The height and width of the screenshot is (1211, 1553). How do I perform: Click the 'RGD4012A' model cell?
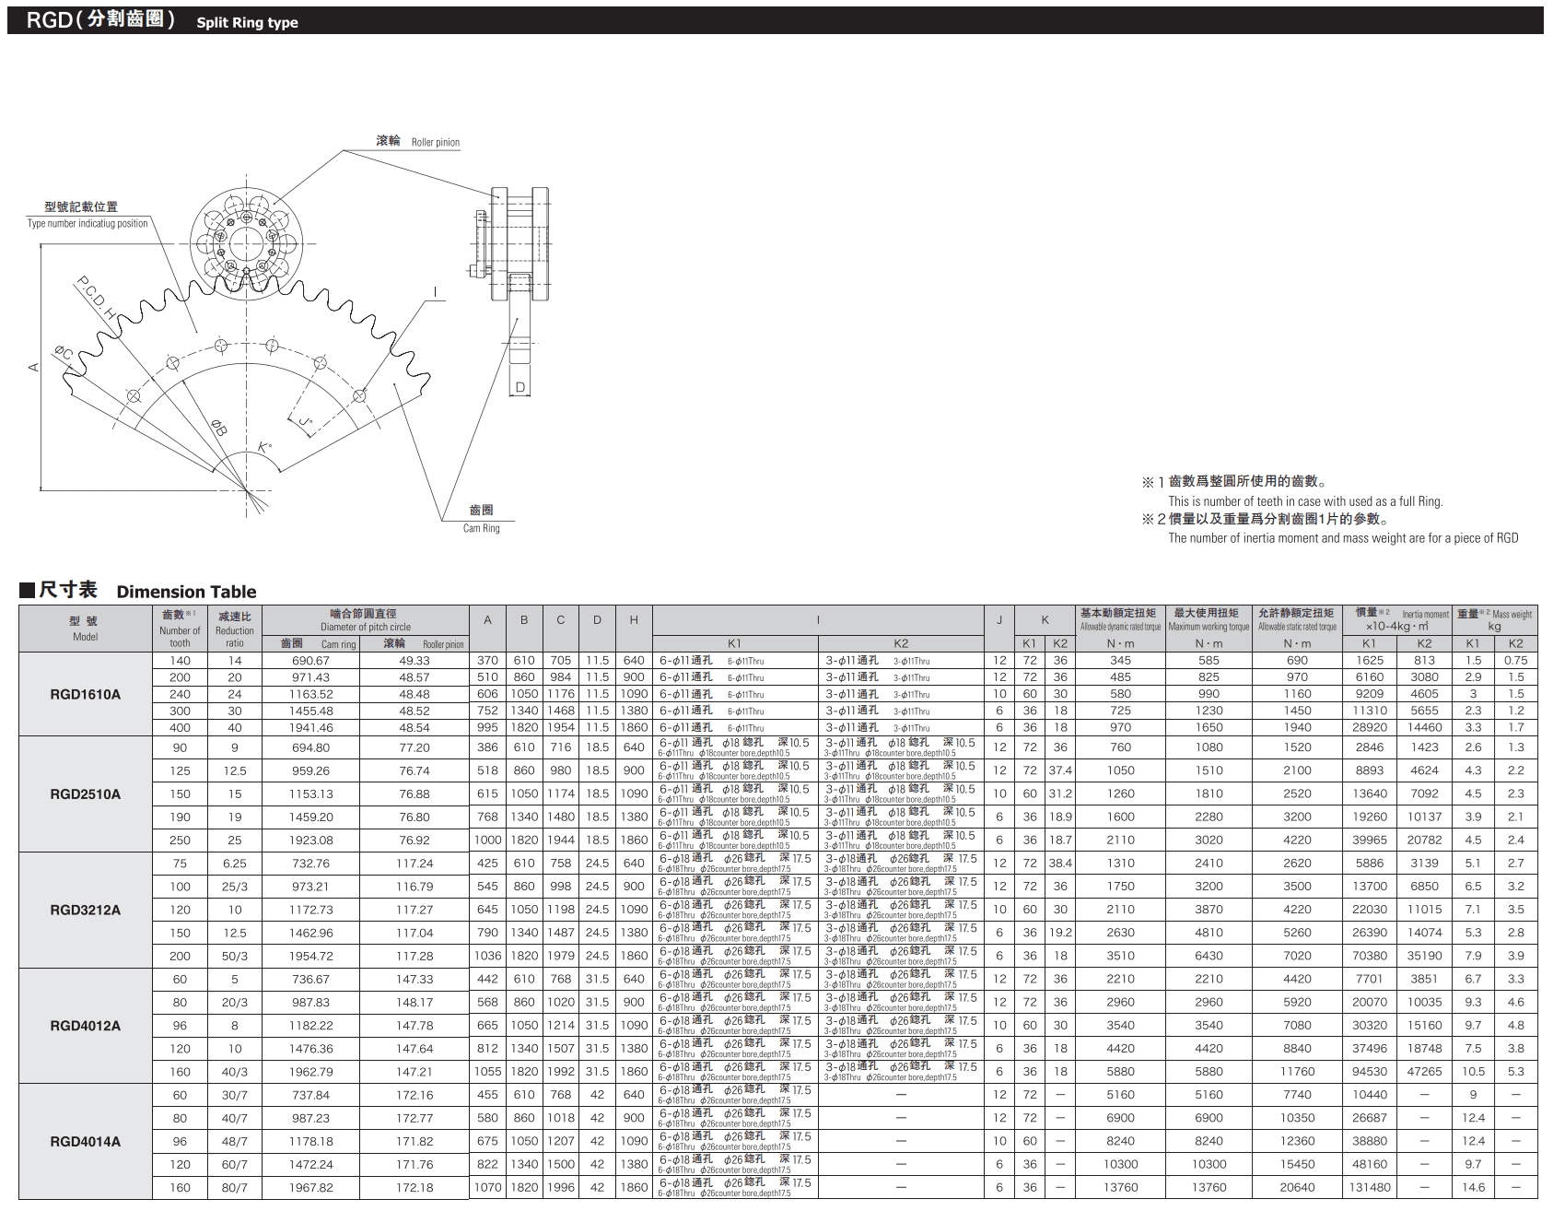click(x=86, y=1026)
